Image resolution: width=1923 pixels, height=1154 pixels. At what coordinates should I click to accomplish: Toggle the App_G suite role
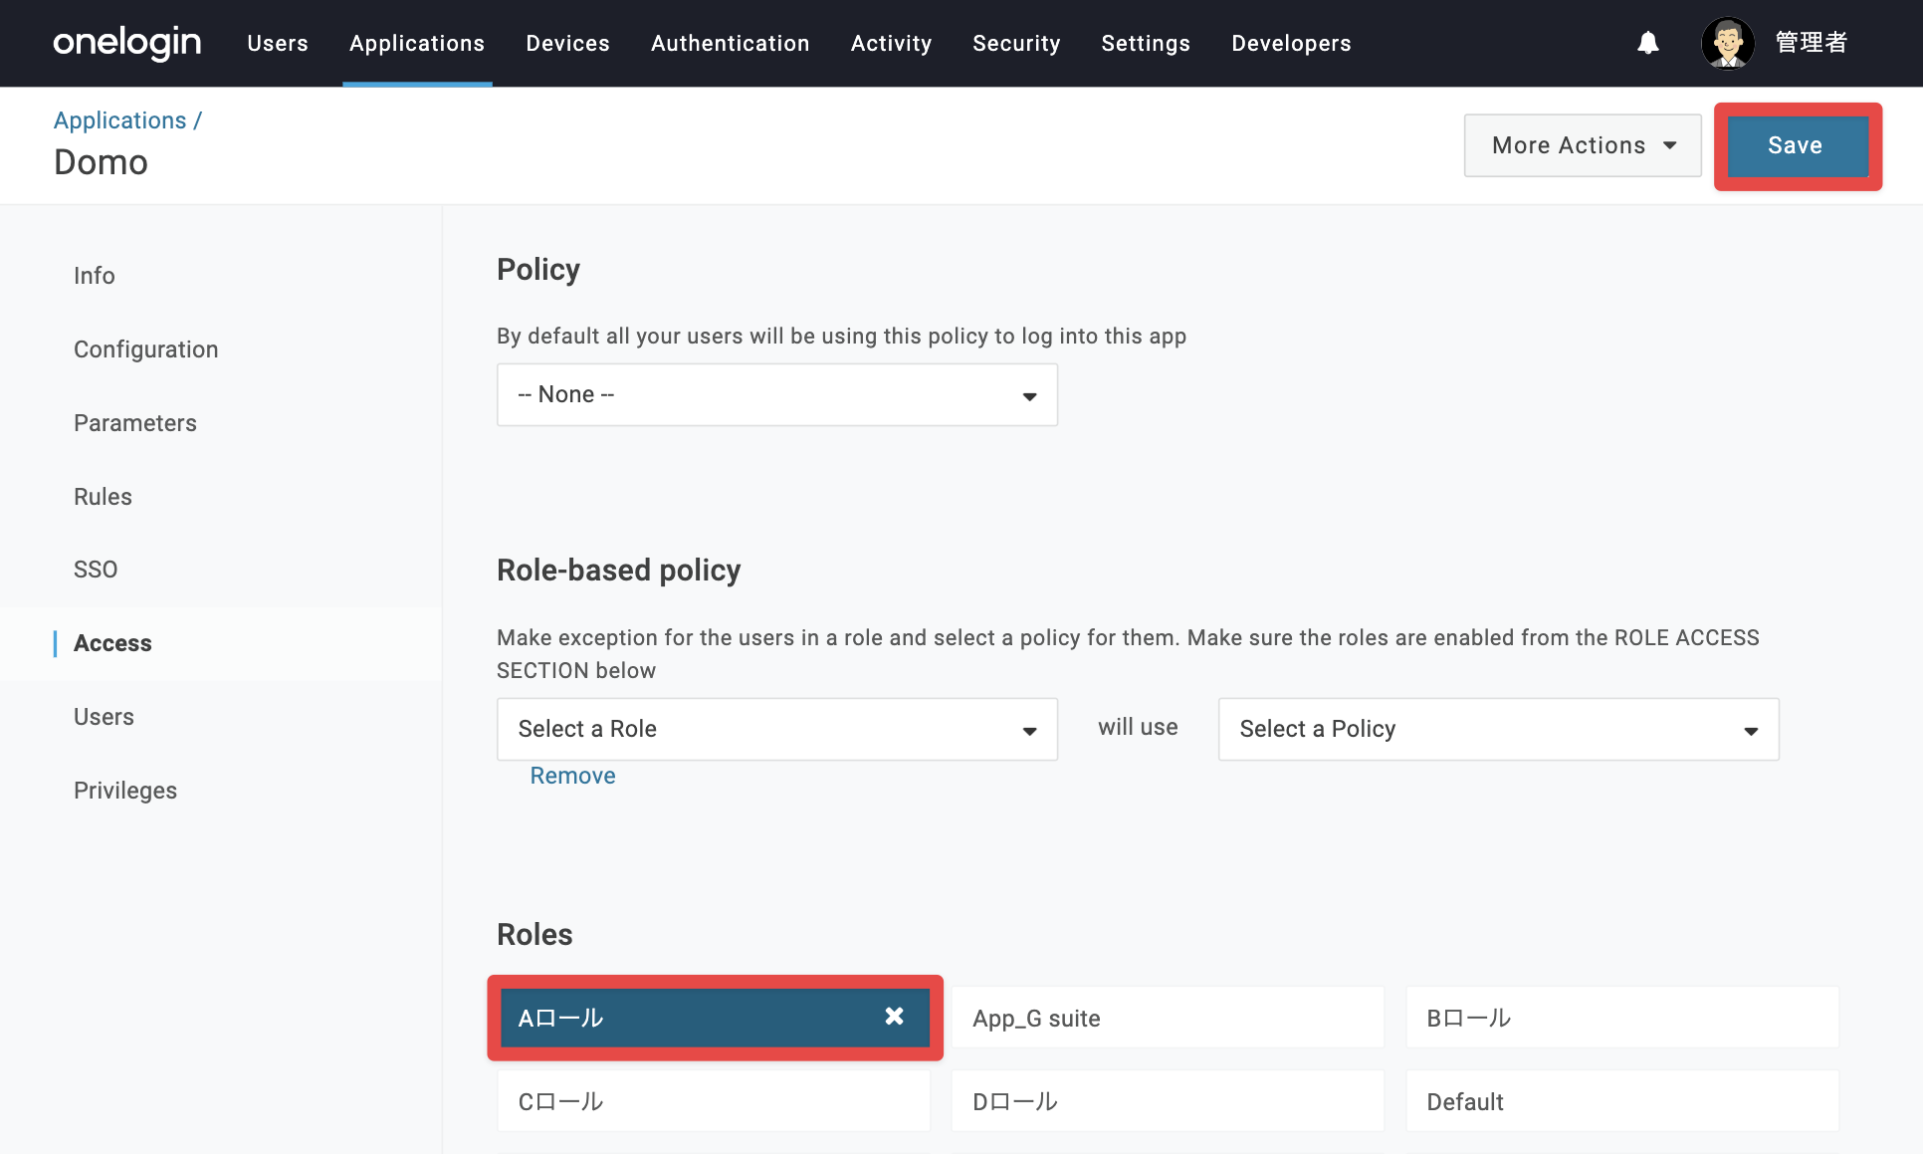pos(1168,1018)
